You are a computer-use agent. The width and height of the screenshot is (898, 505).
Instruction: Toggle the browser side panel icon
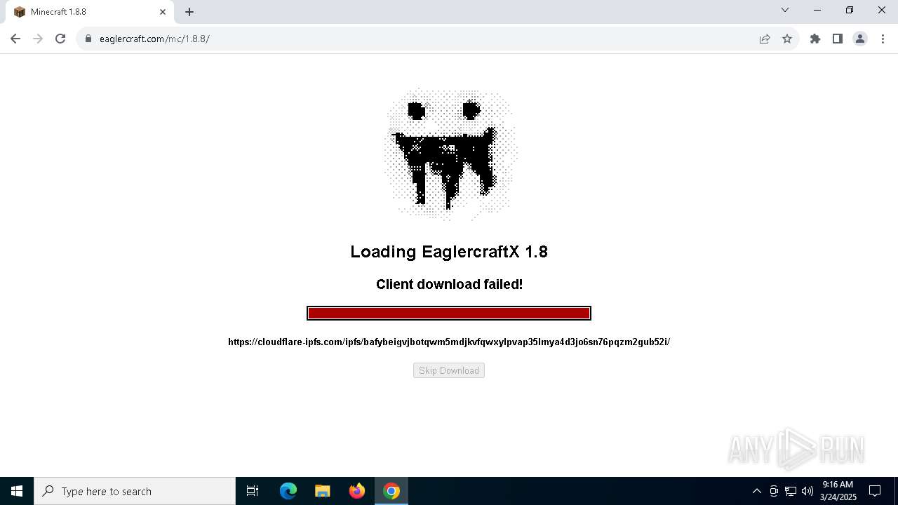[x=838, y=39]
